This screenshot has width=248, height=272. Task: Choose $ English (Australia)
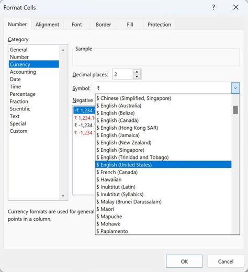[163, 106]
